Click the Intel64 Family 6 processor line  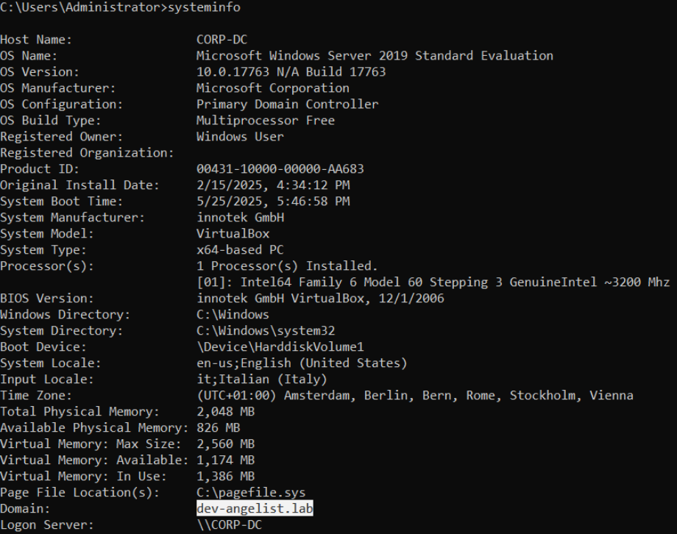[x=431, y=282]
